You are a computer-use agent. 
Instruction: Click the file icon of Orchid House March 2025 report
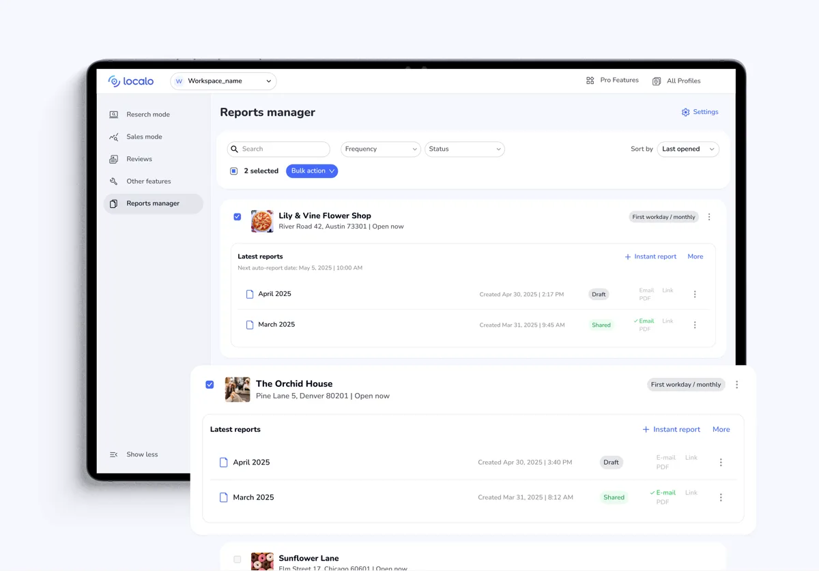pyautogui.click(x=223, y=497)
